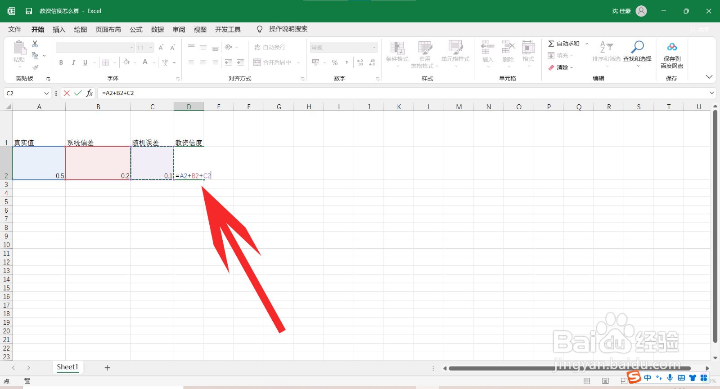The height and width of the screenshot is (389, 720).
Task: Open 排序和筛选 sort and filter
Action: point(606,54)
